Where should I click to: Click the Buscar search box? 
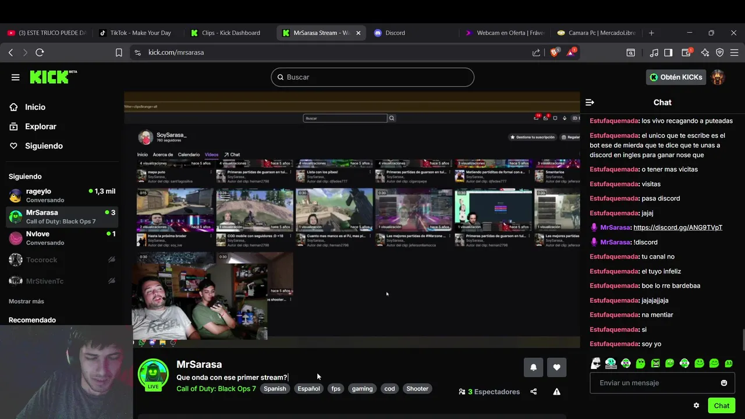tap(372, 77)
